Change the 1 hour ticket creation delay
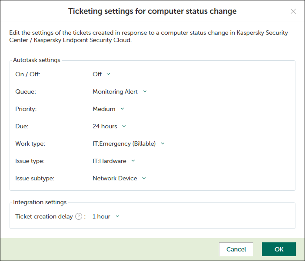The width and height of the screenshot is (305, 261). coord(101,216)
